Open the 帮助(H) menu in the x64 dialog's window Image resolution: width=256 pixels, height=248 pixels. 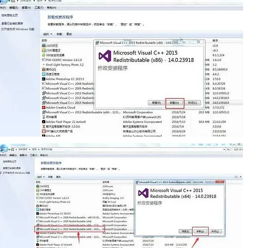(44, 155)
